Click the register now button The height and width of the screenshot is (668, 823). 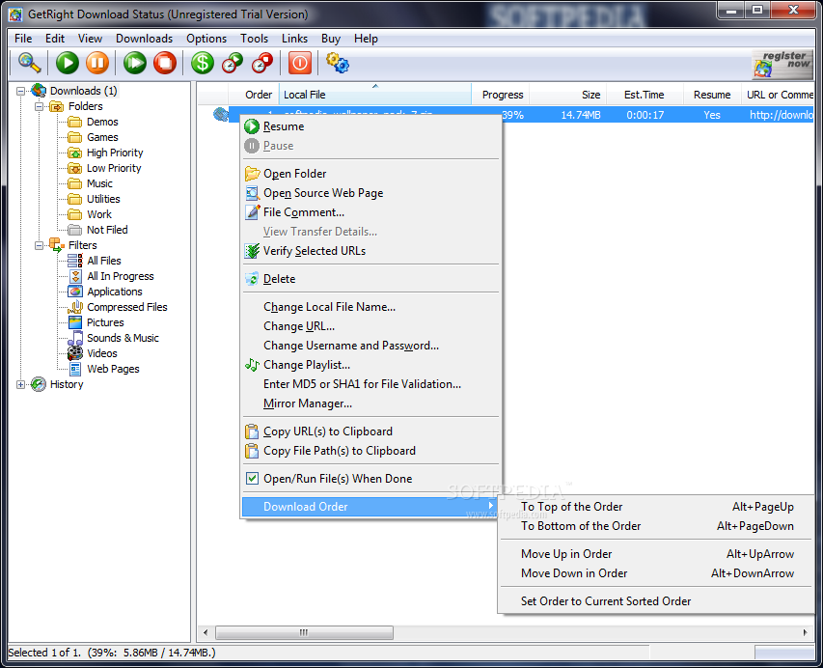782,63
